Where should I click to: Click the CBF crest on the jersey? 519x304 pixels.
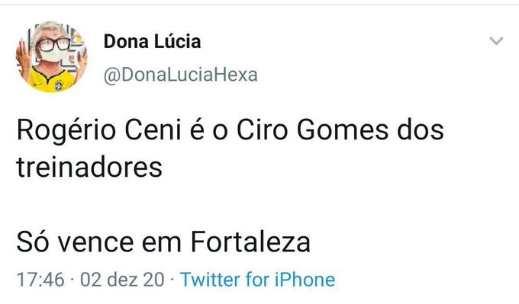(59, 85)
